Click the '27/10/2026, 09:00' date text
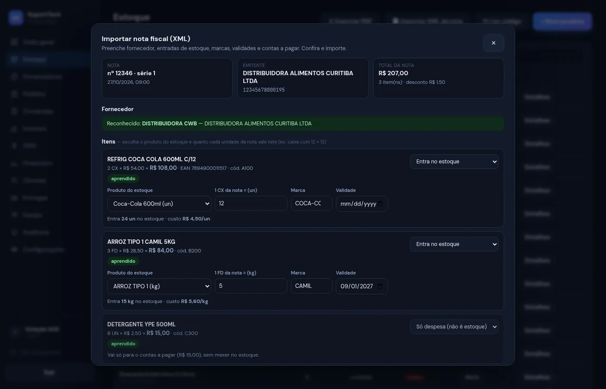This screenshot has width=606, height=389. (129, 82)
